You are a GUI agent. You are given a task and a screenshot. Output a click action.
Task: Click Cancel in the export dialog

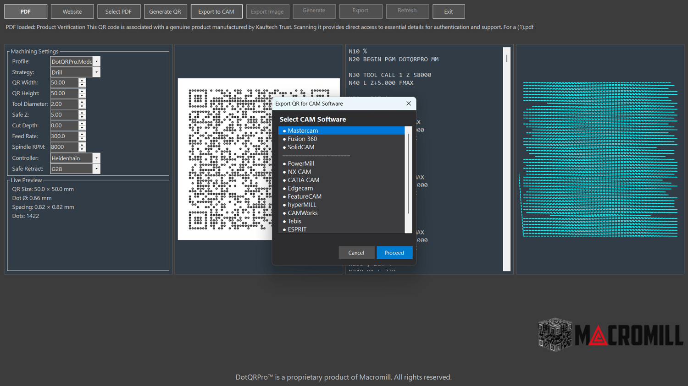356,253
